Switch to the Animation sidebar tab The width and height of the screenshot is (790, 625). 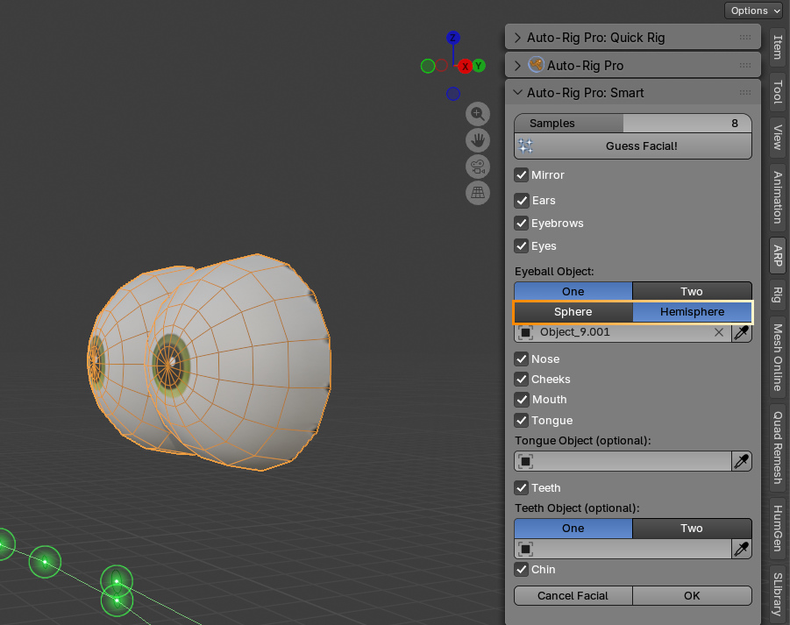click(x=778, y=197)
